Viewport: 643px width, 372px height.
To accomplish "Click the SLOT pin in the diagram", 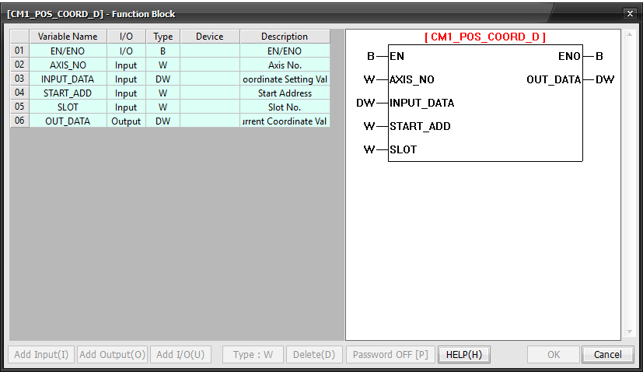I will [403, 149].
